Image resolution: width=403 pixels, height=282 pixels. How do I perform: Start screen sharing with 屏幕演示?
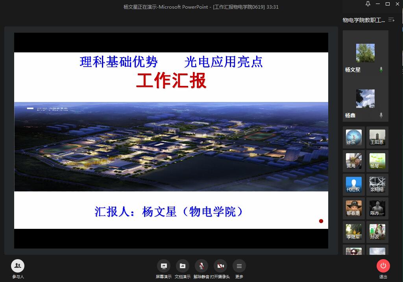163,266
